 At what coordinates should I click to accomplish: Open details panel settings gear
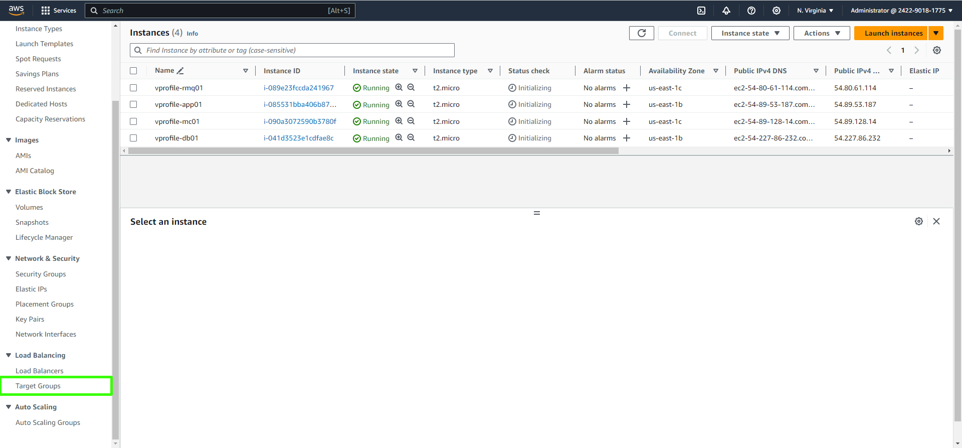[x=918, y=221]
